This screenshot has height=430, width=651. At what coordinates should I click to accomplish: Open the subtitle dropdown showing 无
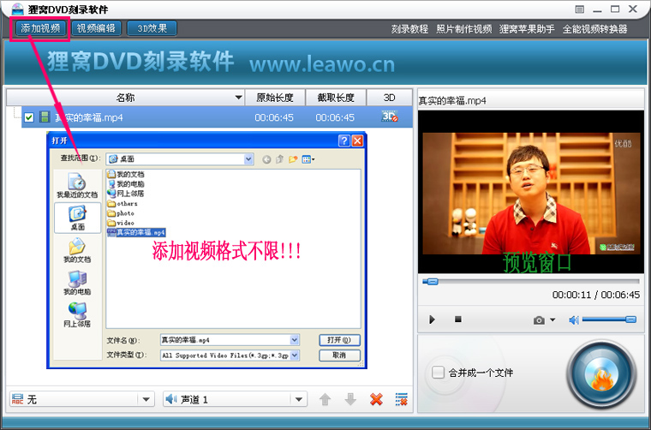(81, 399)
